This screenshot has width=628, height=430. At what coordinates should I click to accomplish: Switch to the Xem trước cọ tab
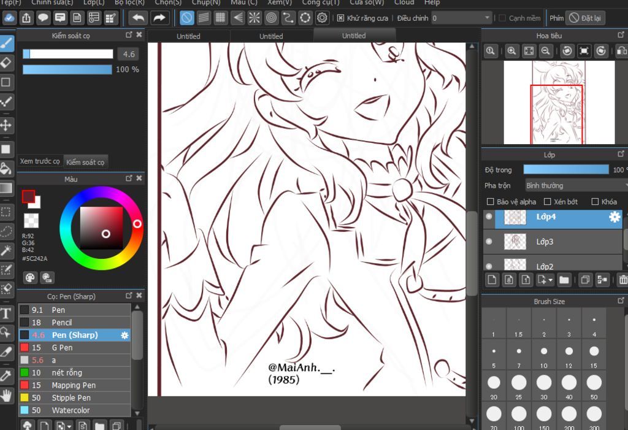tap(40, 161)
